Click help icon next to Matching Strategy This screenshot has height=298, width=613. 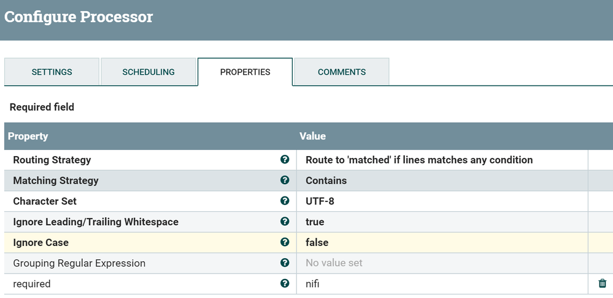[285, 181]
